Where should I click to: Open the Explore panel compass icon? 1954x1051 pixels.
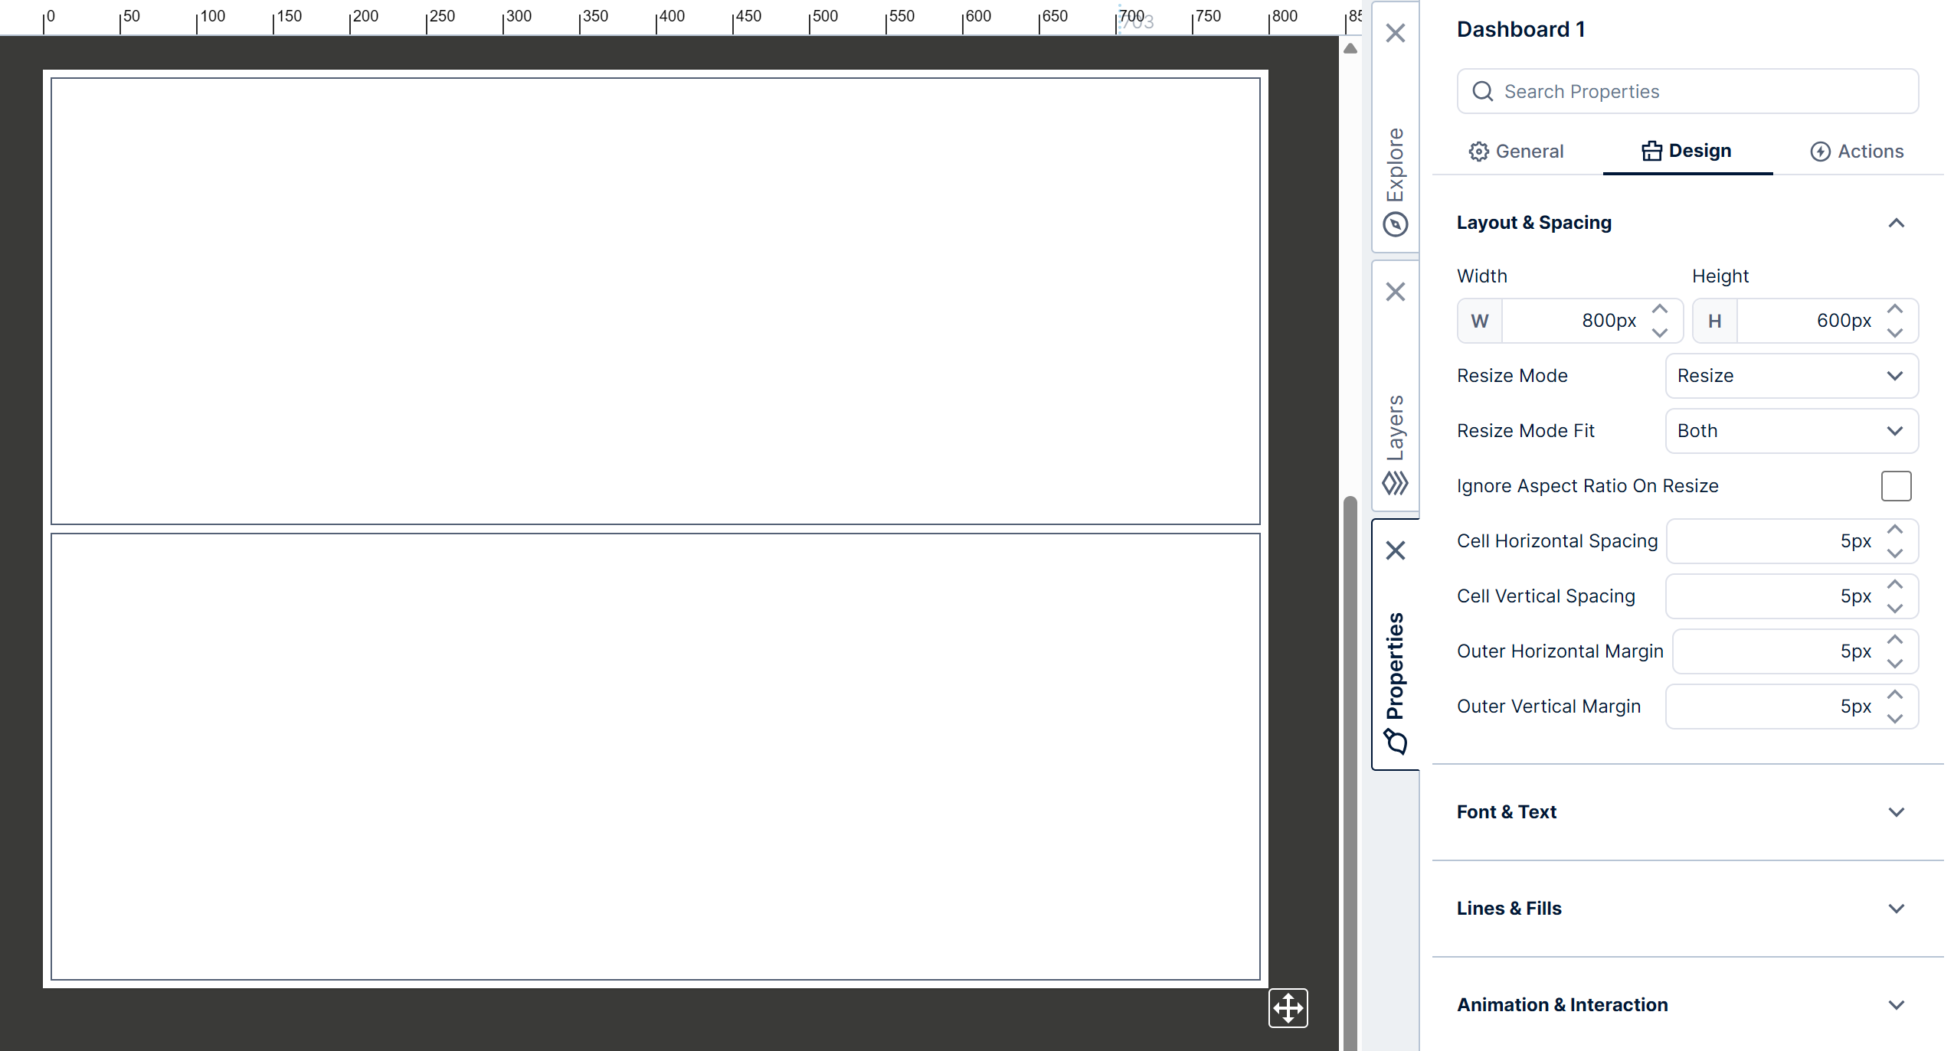[x=1396, y=224]
